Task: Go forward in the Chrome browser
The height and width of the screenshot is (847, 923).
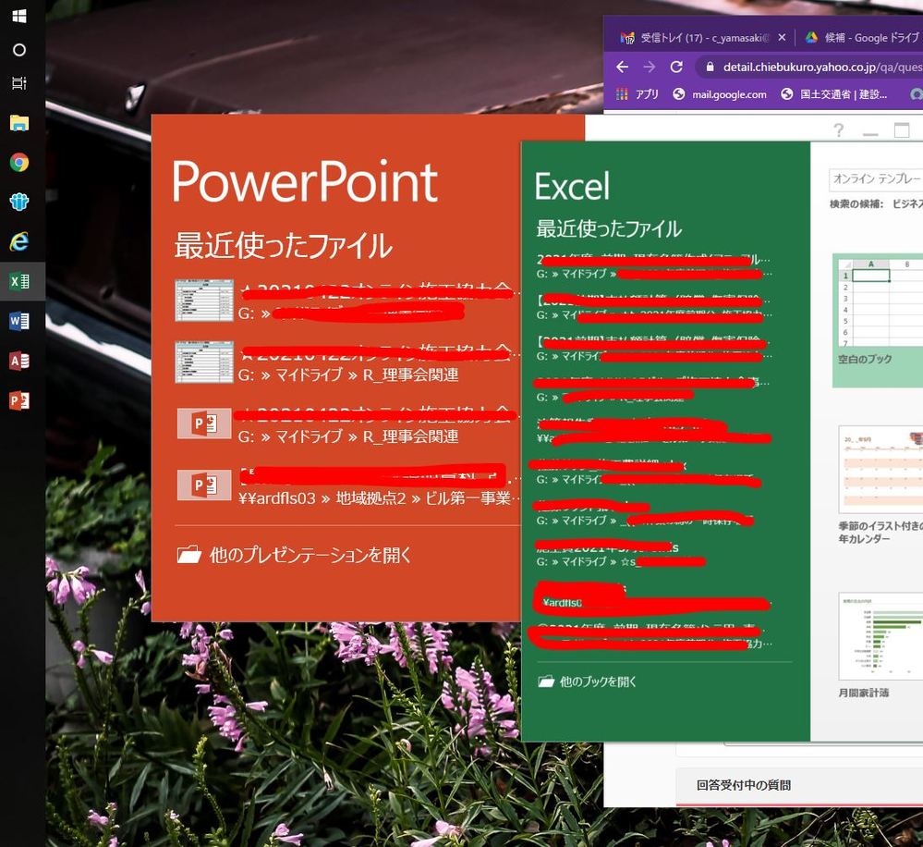Action: point(650,68)
